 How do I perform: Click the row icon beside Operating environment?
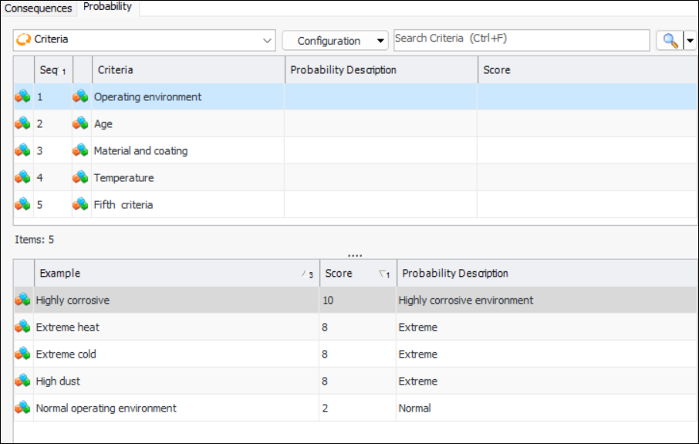point(23,97)
